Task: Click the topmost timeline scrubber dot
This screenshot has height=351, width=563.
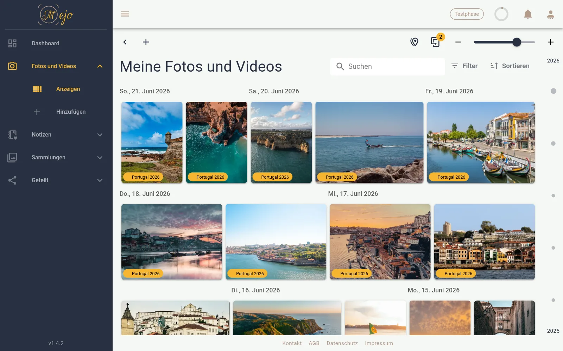Action: pos(553,91)
